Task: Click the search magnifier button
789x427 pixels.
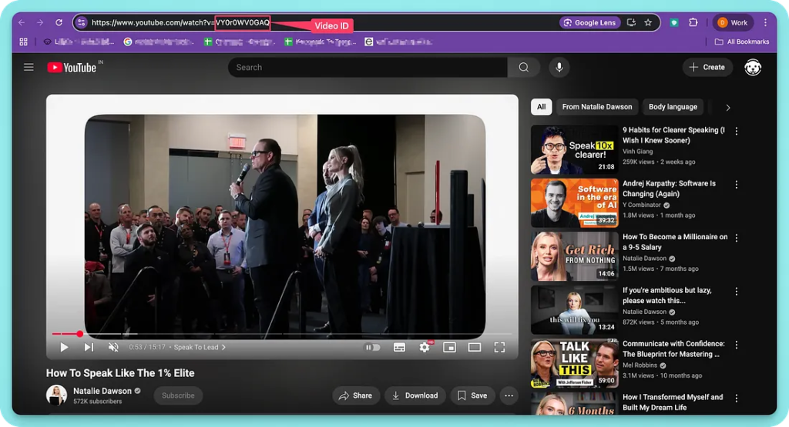Action: pyautogui.click(x=524, y=68)
